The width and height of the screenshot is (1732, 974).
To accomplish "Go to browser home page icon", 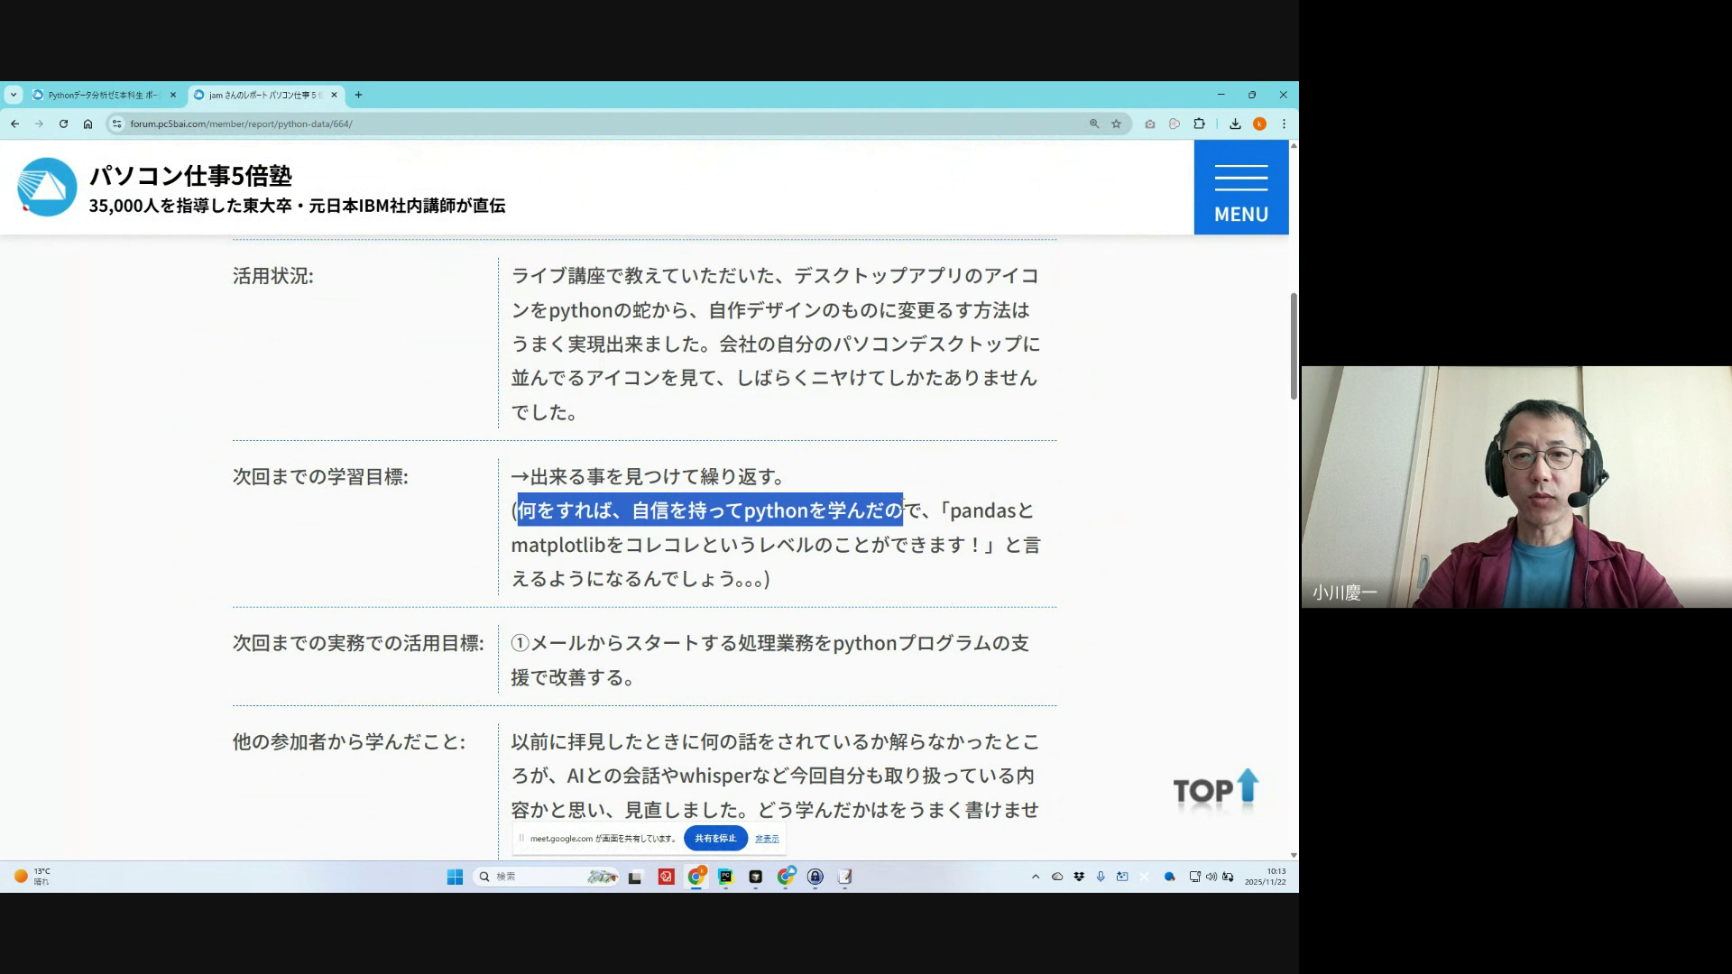I will coord(88,124).
